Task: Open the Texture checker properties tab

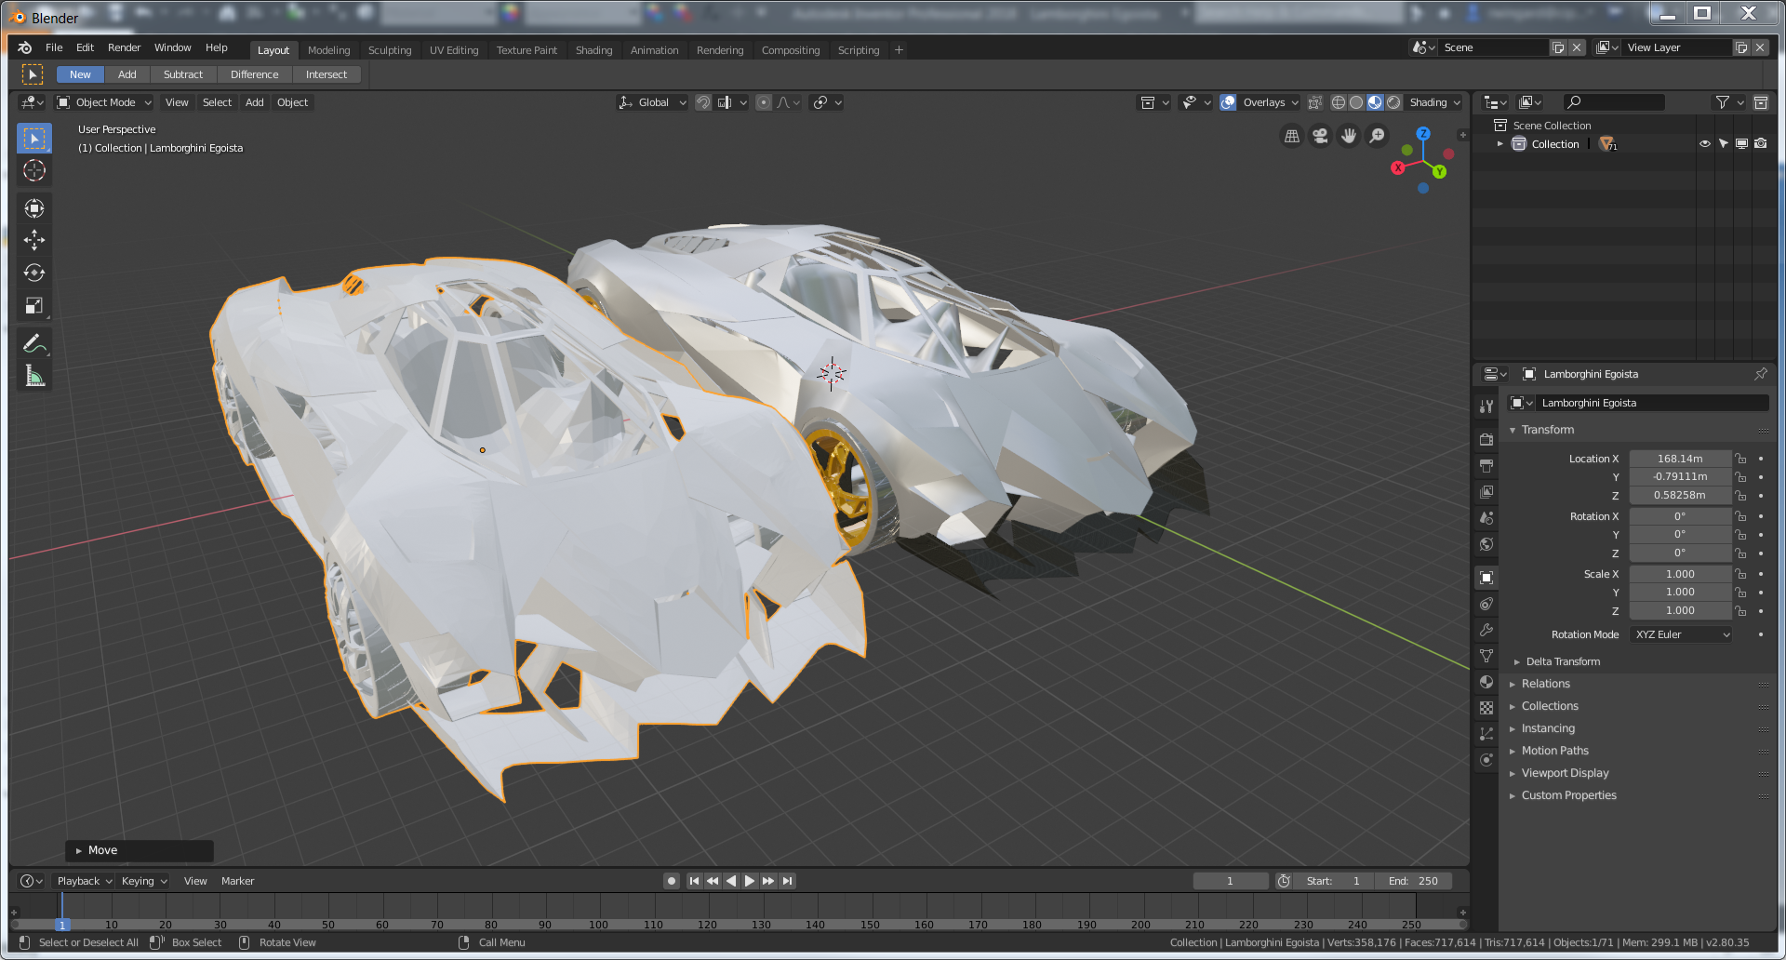Action: pyautogui.click(x=1486, y=708)
